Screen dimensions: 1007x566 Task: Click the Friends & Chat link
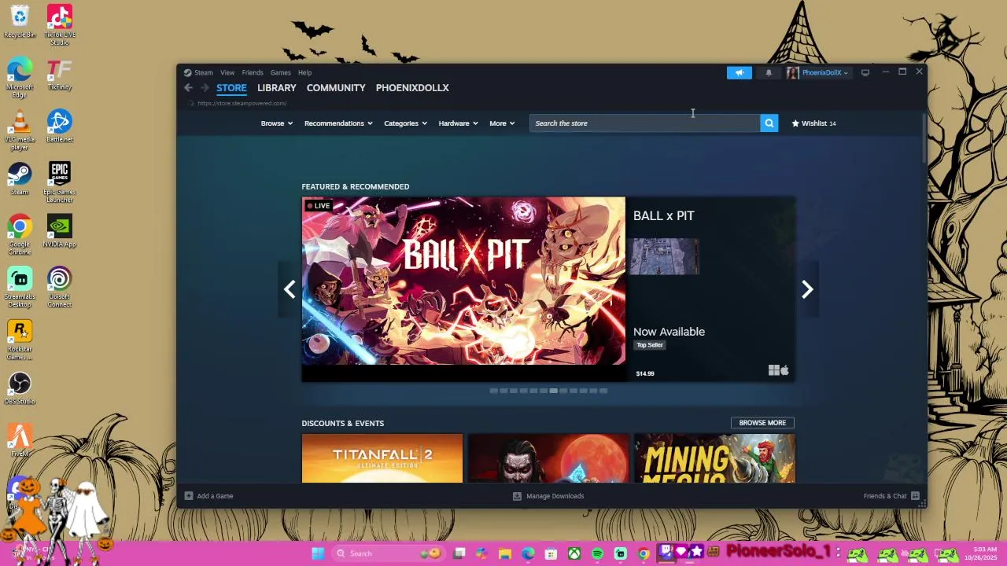(885, 496)
